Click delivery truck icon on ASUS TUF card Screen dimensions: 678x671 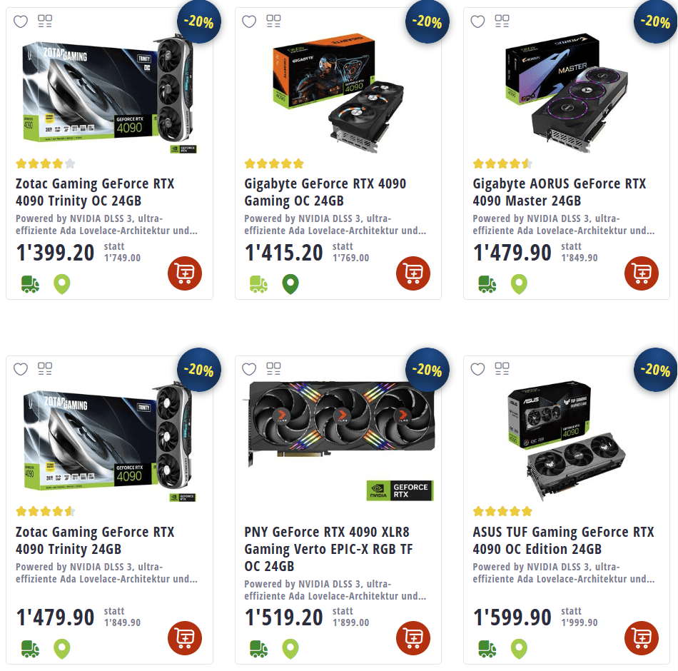tap(487, 649)
